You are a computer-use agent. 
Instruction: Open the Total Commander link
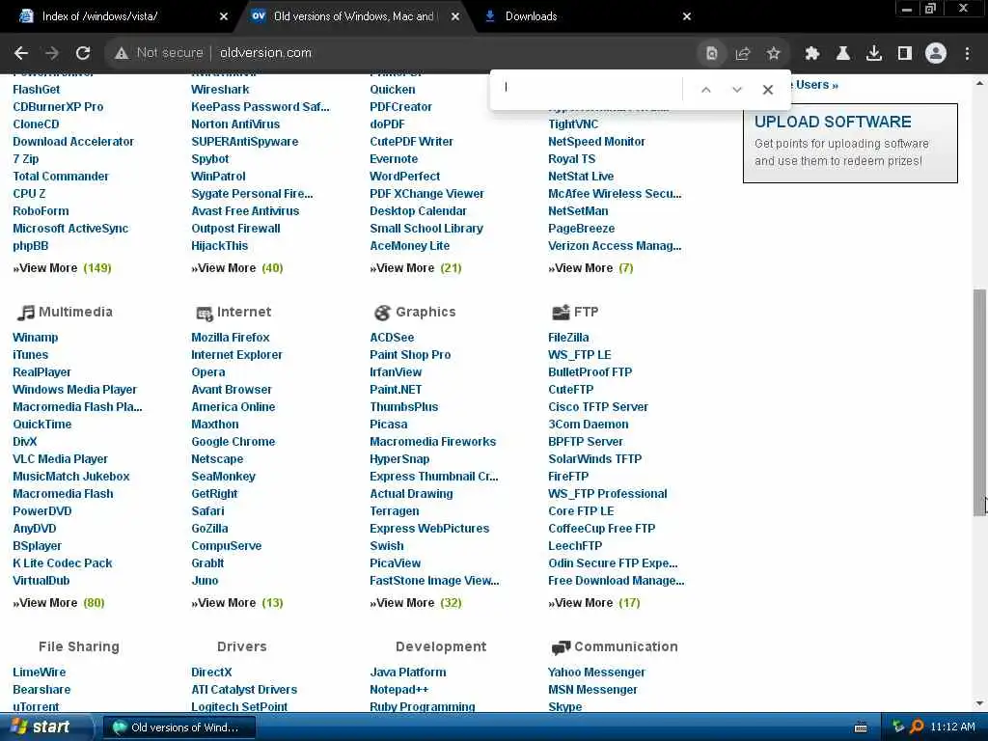coord(61,177)
